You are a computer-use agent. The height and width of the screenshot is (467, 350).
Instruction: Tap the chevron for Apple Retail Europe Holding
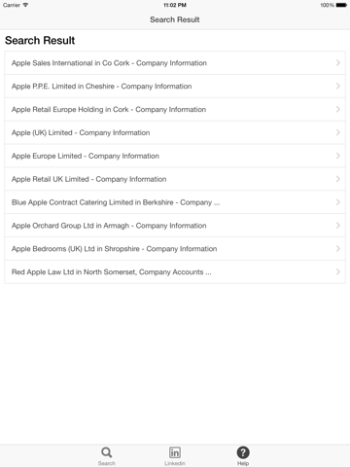[338, 109]
